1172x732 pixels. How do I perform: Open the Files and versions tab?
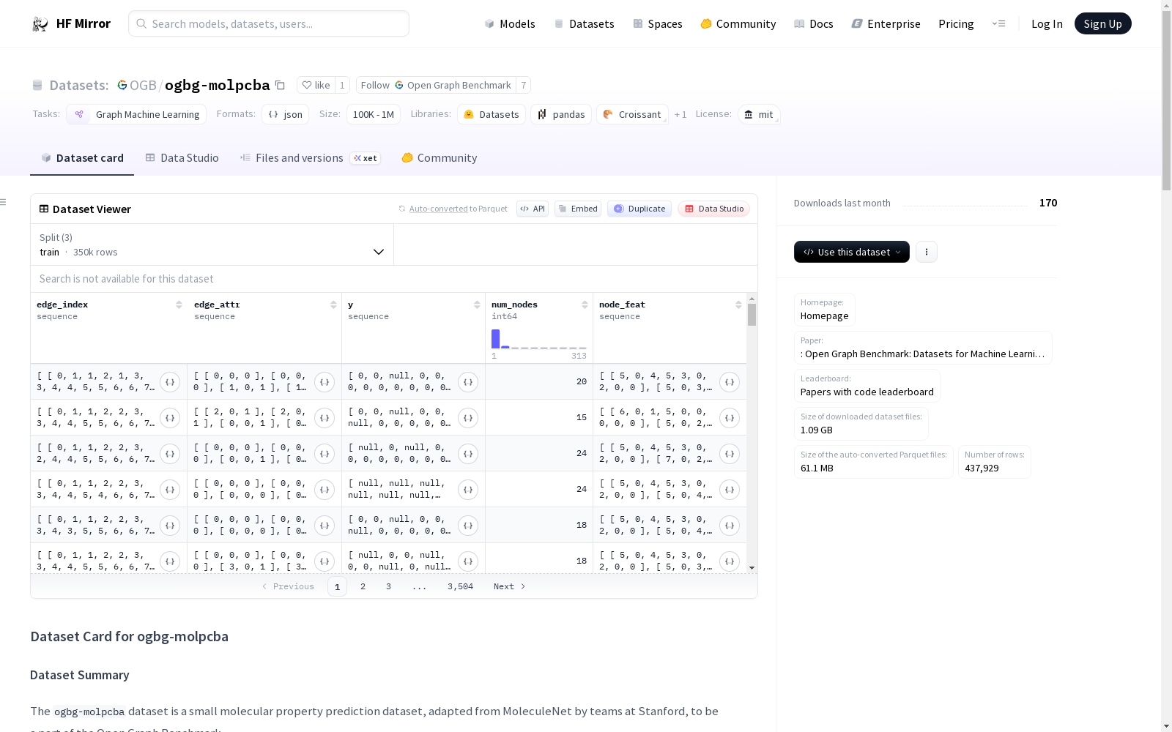pos(310,158)
